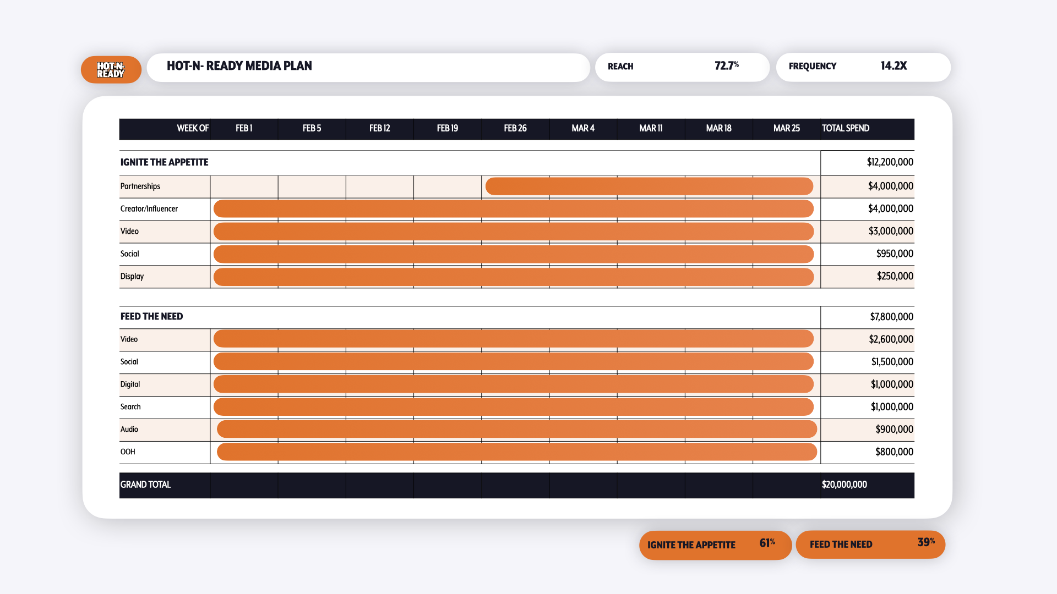Select the FEB 26 column header
Screen dimensions: 1057x594
pos(515,129)
